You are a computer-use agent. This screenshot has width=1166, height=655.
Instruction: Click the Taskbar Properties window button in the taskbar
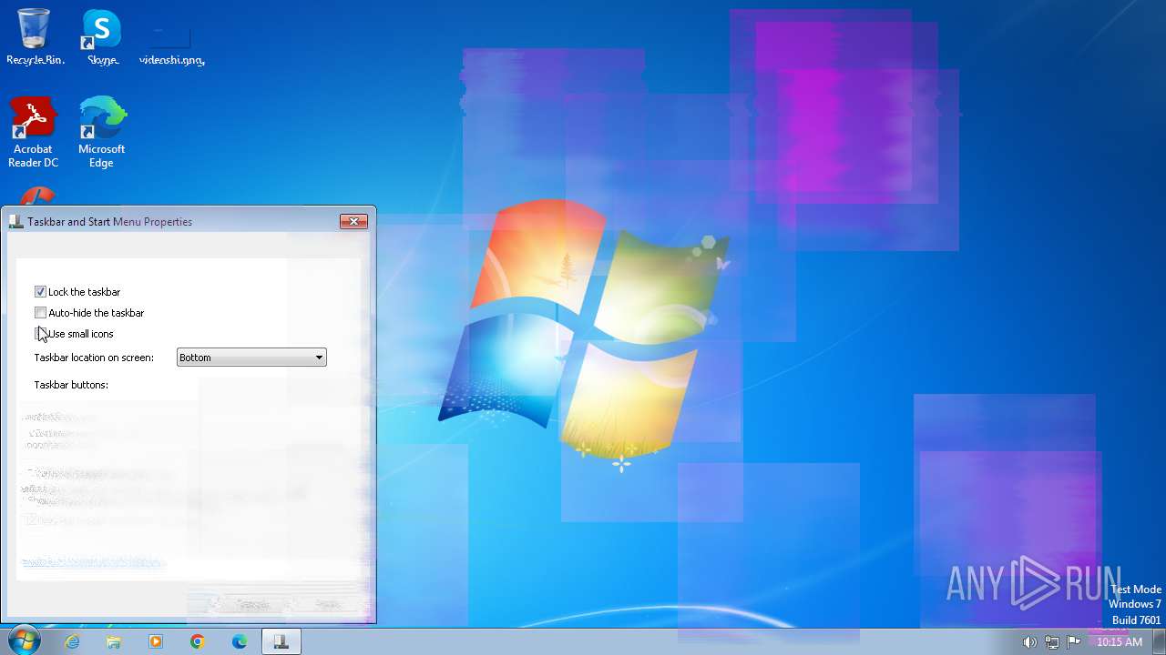tap(281, 641)
